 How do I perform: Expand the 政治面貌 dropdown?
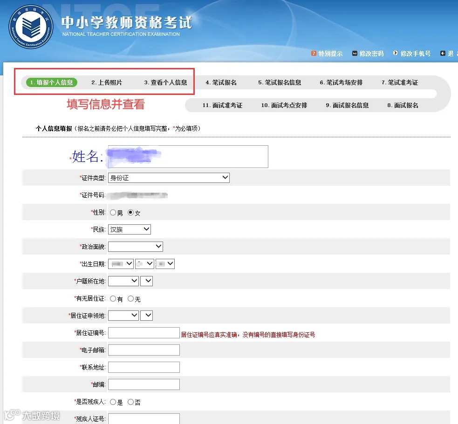tap(135, 246)
